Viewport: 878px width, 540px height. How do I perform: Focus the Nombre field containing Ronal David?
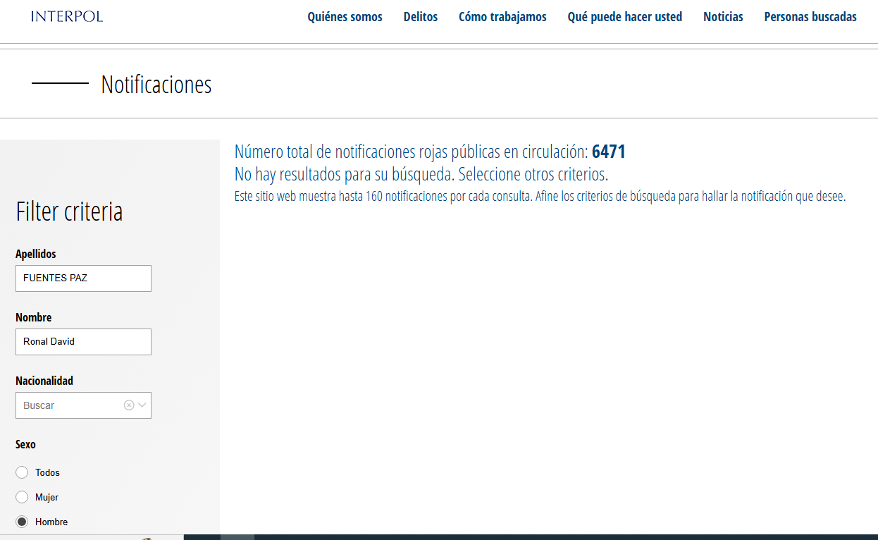[x=83, y=342]
